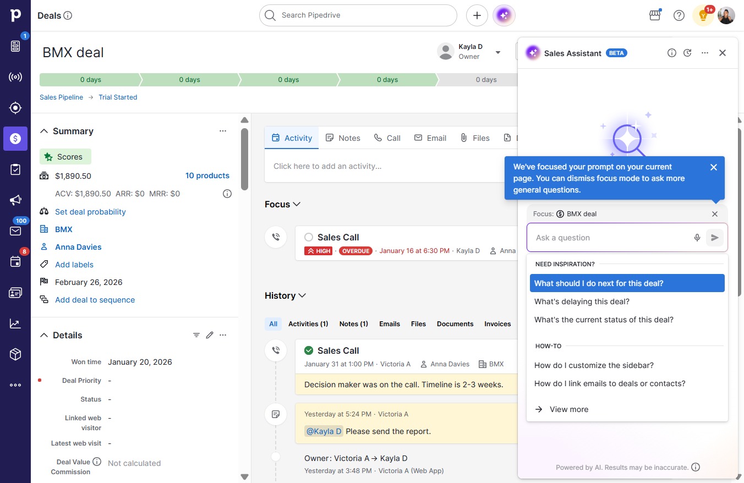Open the Insights chart sidebar icon
The width and height of the screenshot is (744, 483).
[x=15, y=323]
